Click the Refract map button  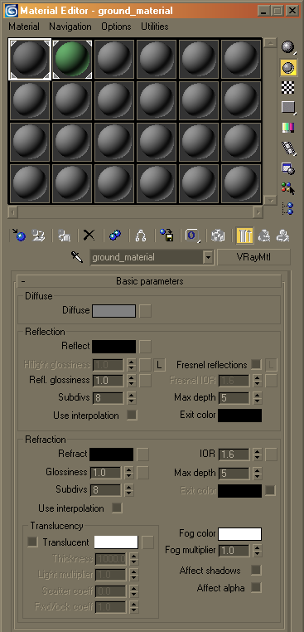click(143, 455)
